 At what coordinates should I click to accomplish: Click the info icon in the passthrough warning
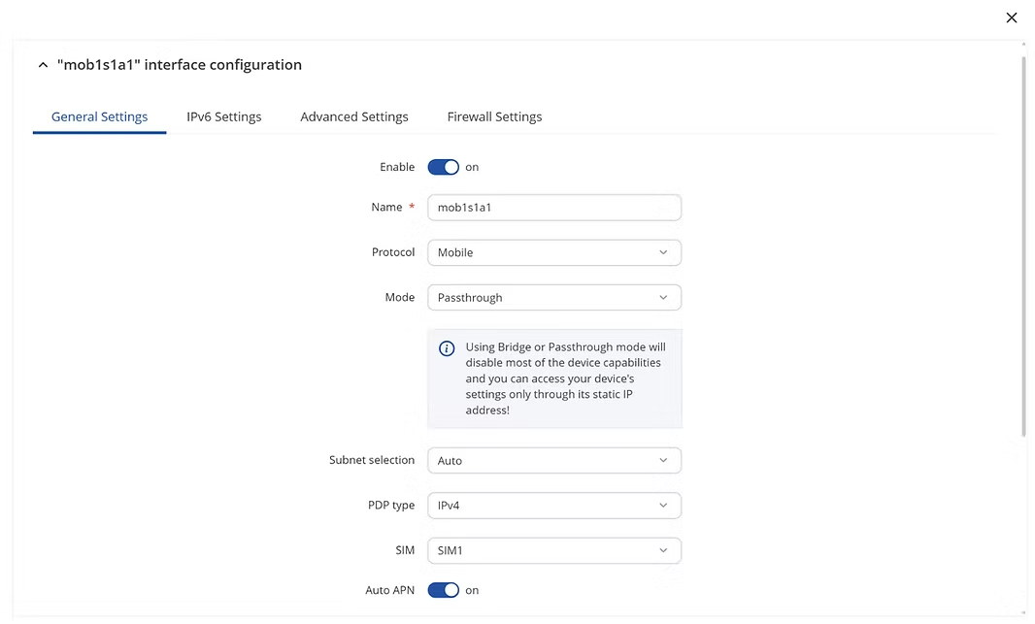447,348
